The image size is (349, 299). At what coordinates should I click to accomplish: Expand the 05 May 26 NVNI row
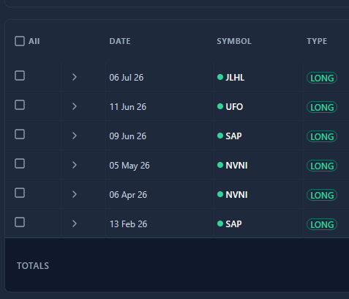75,165
